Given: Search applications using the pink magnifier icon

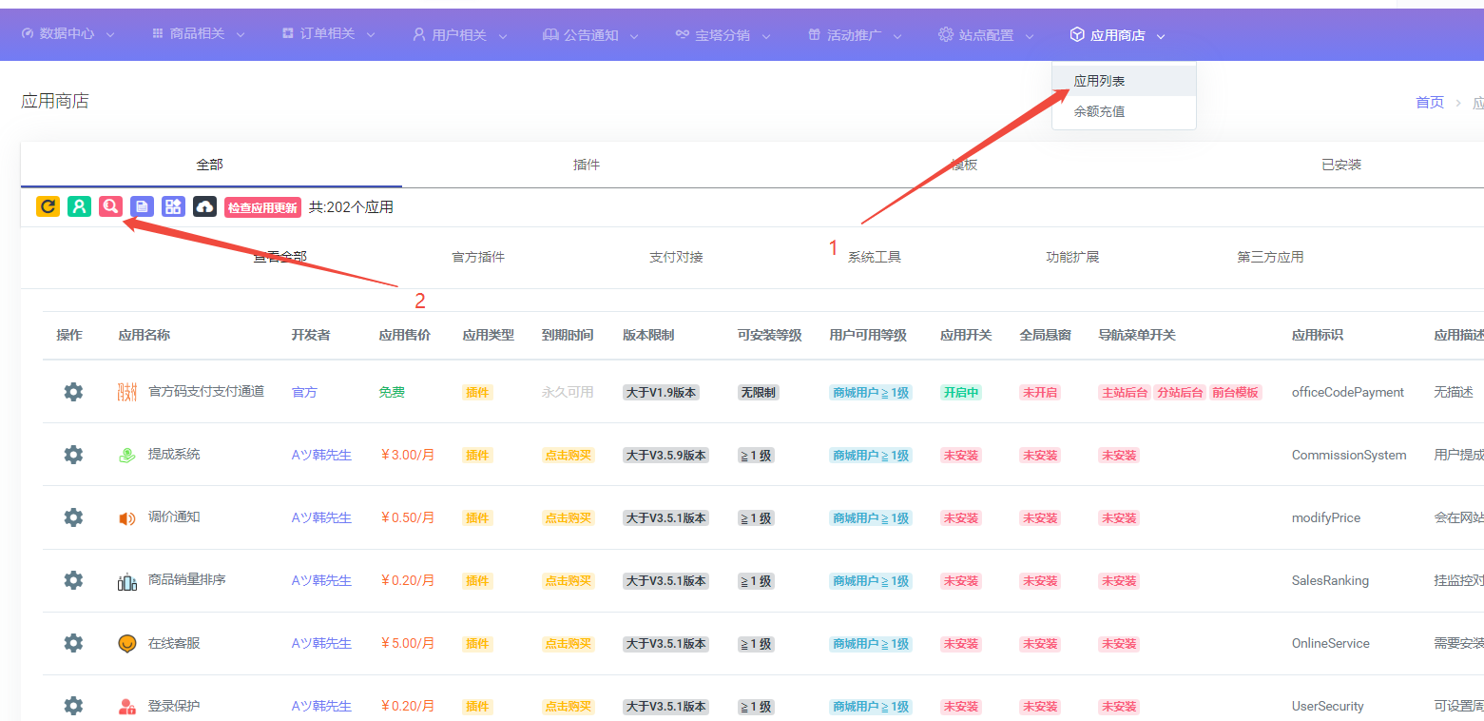Looking at the screenshot, I should (x=109, y=205).
